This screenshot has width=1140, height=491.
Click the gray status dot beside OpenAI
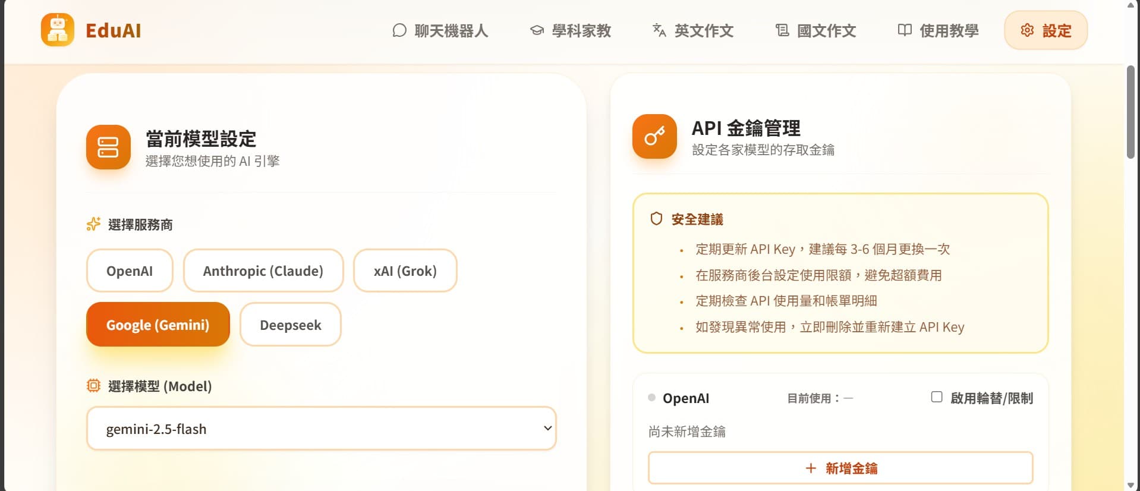(x=652, y=398)
